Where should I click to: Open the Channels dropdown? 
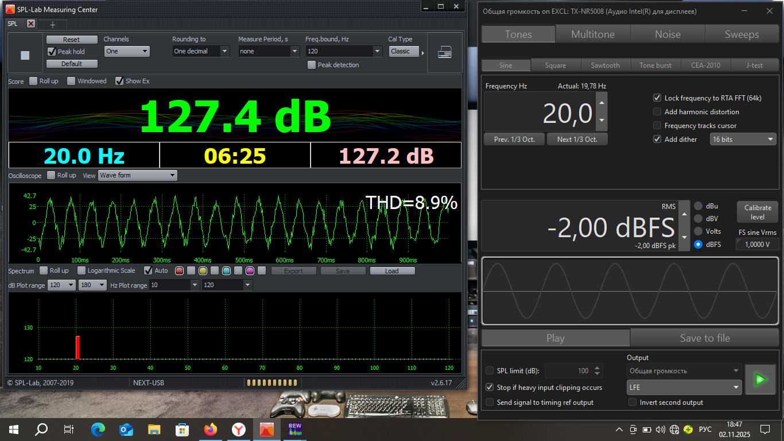click(x=127, y=51)
